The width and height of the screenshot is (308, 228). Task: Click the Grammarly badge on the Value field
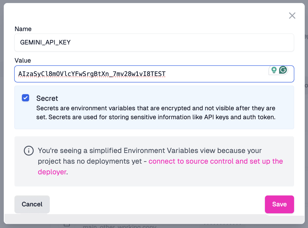pyautogui.click(x=278, y=70)
